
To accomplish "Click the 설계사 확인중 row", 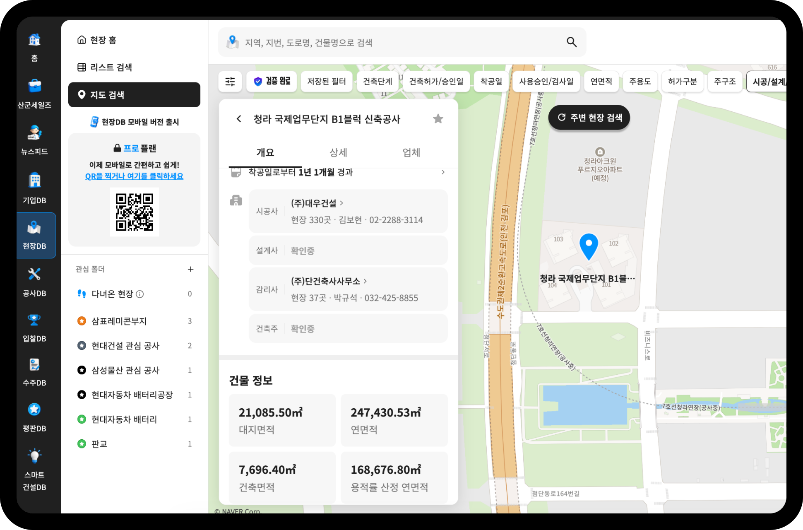I will [348, 251].
